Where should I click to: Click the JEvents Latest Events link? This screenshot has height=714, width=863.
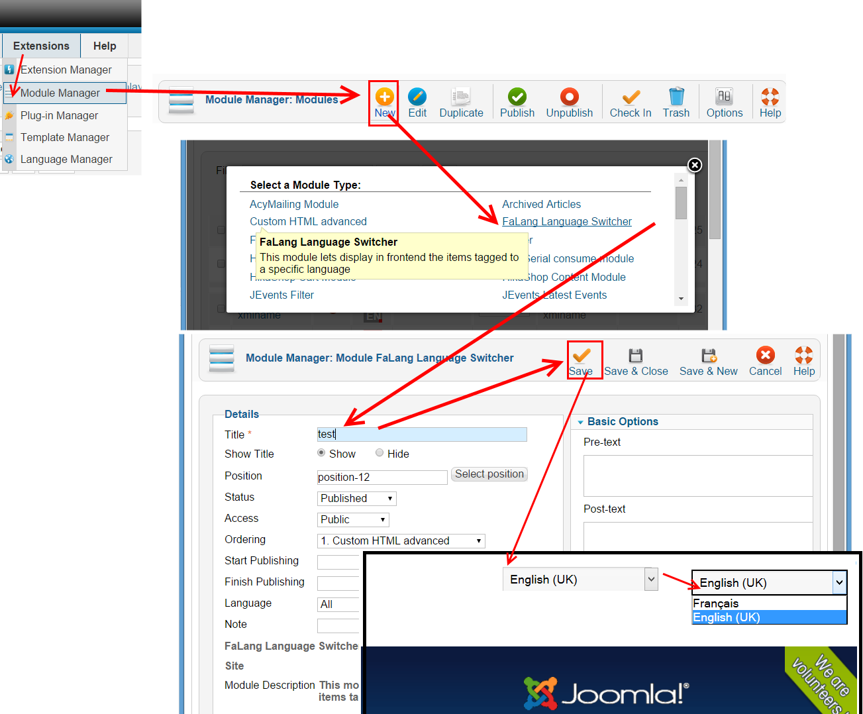(x=554, y=295)
